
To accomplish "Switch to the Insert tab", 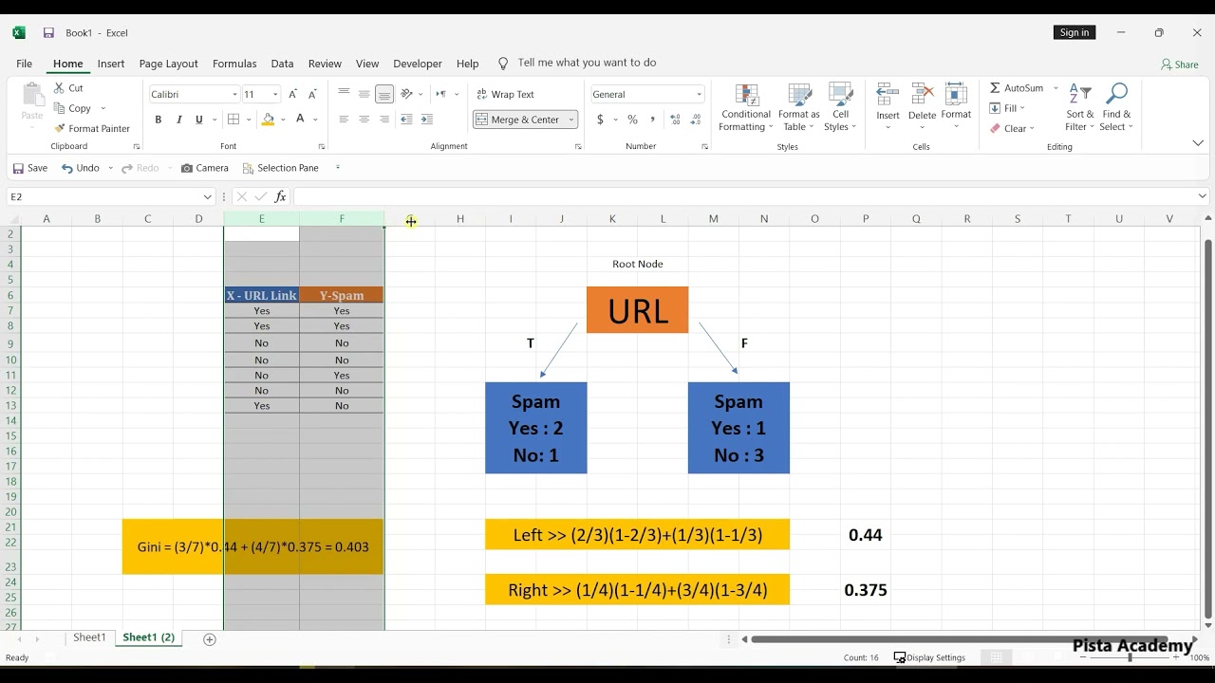I will click(111, 64).
